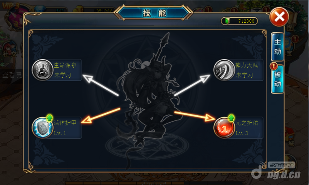Select the 光之护佑 red flame skill icon
The image size is (309, 185).
point(224,128)
